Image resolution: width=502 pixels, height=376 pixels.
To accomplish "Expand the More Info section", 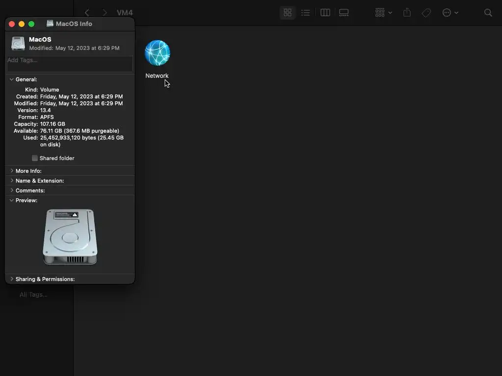I will click(x=12, y=171).
